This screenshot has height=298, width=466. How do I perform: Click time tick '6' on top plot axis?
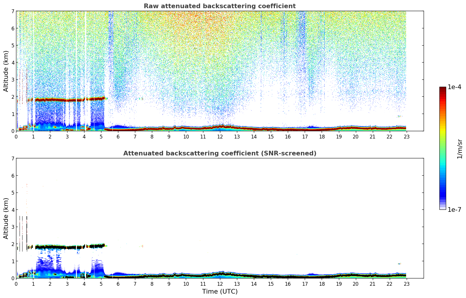pos(118,136)
